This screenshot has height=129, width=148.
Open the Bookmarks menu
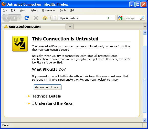pyautogui.click(x=49, y=10)
